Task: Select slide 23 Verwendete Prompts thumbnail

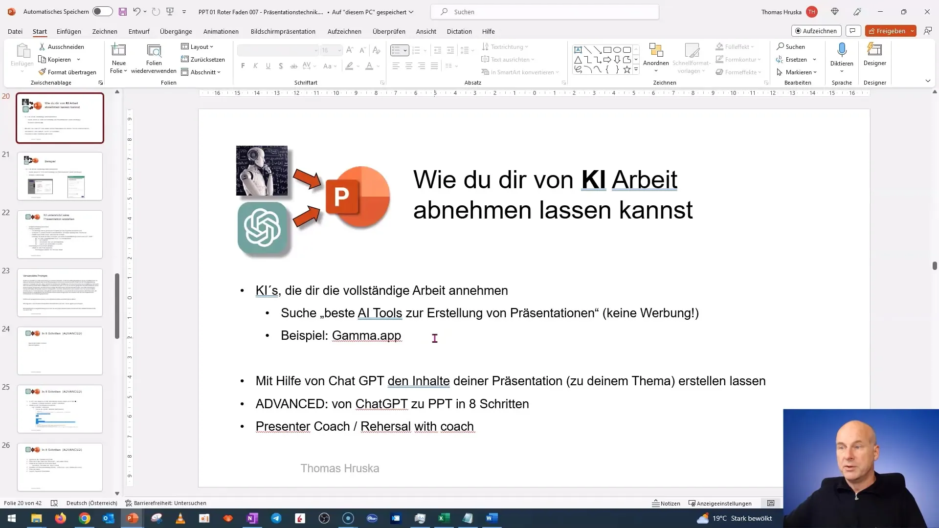Action: point(60,292)
